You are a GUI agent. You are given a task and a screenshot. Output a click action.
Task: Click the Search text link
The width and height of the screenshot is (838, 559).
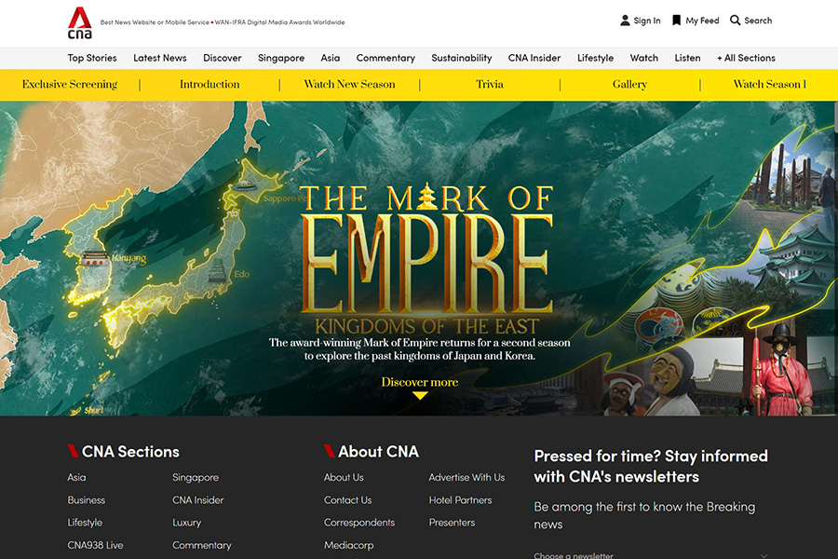click(x=758, y=20)
